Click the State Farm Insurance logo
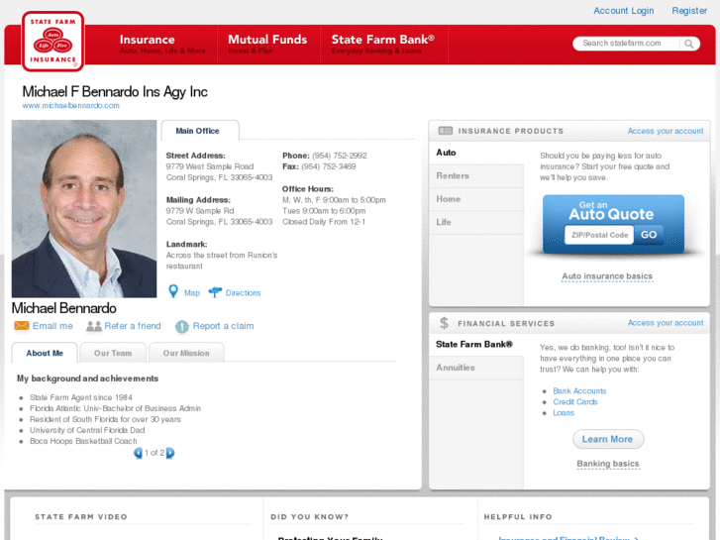720x540 pixels. [x=52, y=42]
